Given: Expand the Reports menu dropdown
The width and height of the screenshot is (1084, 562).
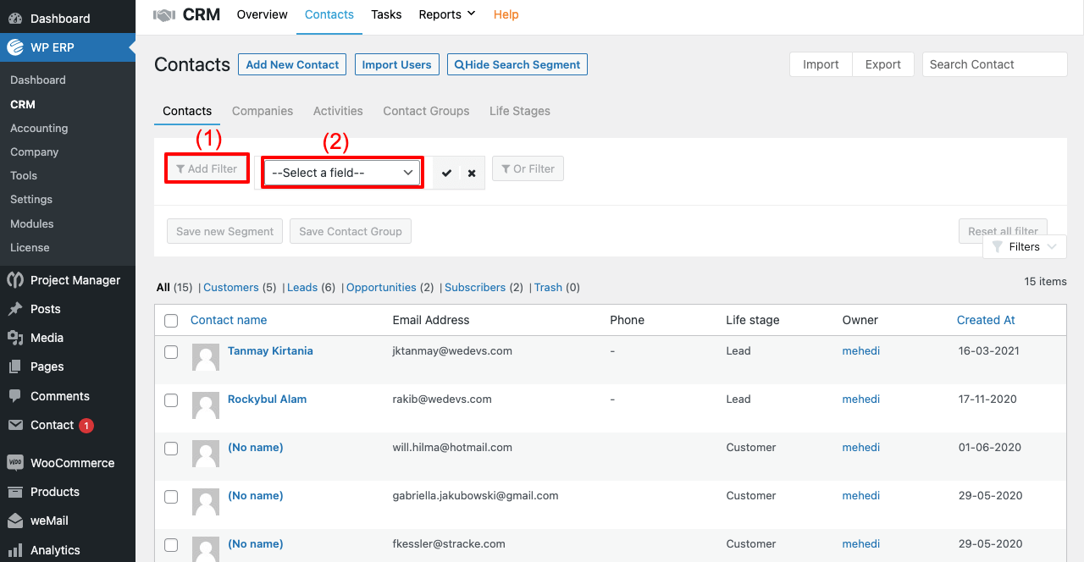Looking at the screenshot, I should [x=447, y=14].
